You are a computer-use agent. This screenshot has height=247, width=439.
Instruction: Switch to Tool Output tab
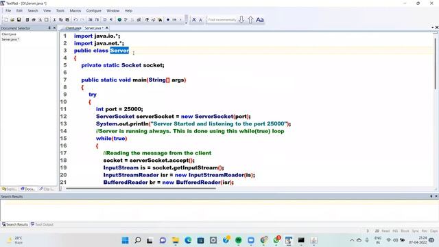click(x=42, y=224)
